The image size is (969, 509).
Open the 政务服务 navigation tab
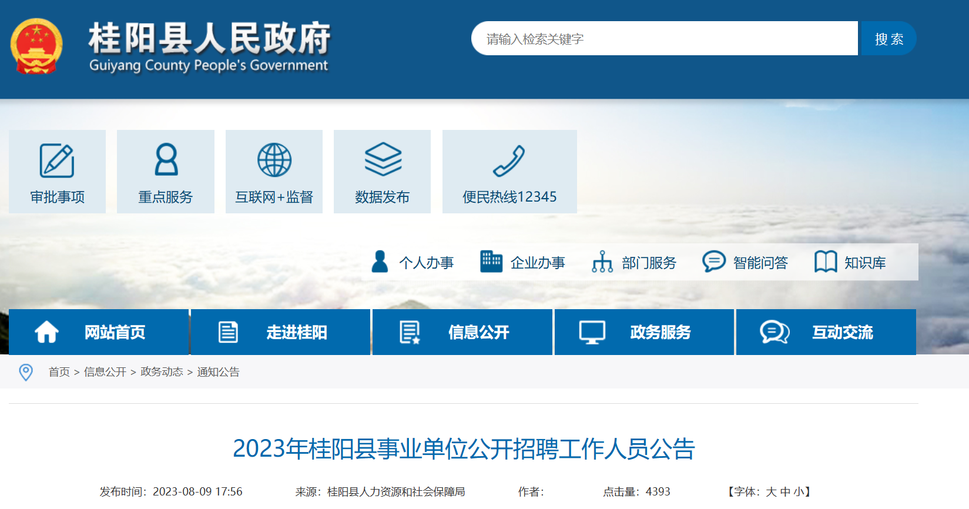(645, 332)
